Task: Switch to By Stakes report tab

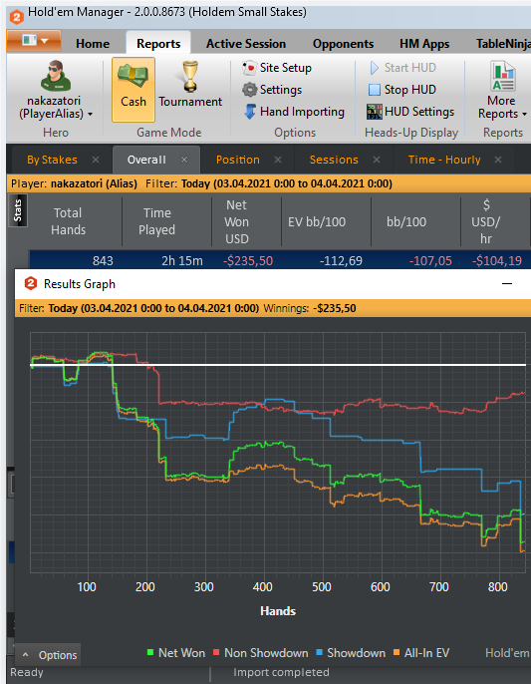Action: [x=52, y=160]
